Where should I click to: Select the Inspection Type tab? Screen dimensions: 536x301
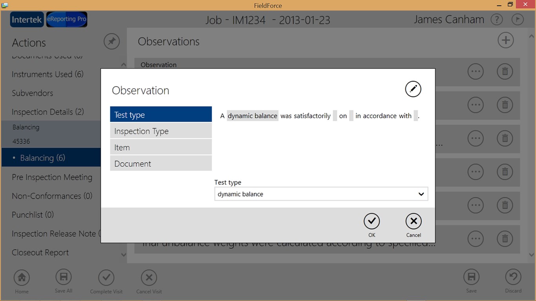tap(161, 131)
